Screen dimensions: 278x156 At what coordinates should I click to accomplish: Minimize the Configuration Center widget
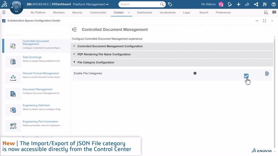click(x=257, y=21)
